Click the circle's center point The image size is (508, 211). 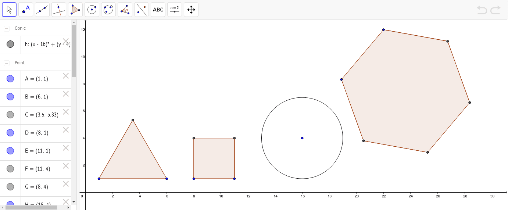tap(302, 138)
